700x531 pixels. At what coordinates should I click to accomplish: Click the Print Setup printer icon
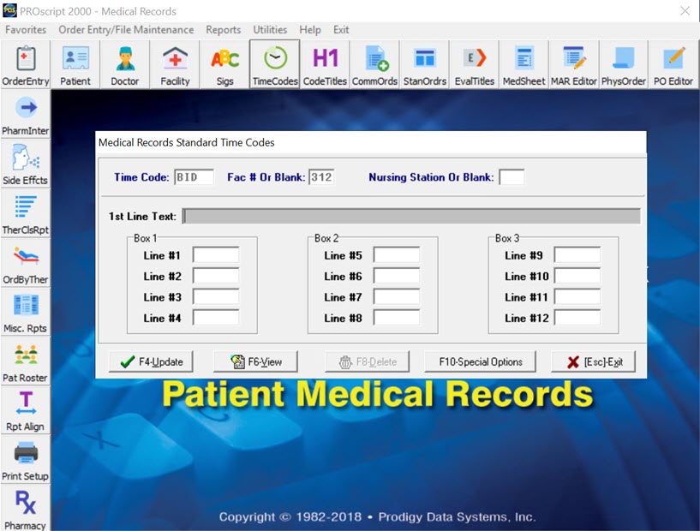[x=26, y=460]
